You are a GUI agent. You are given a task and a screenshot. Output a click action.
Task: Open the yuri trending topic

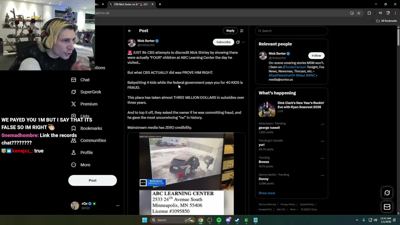(x=262, y=145)
